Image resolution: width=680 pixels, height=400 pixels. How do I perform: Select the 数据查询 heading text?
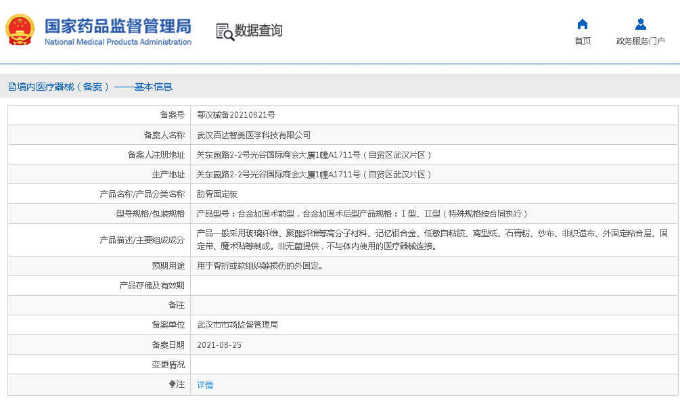[258, 30]
